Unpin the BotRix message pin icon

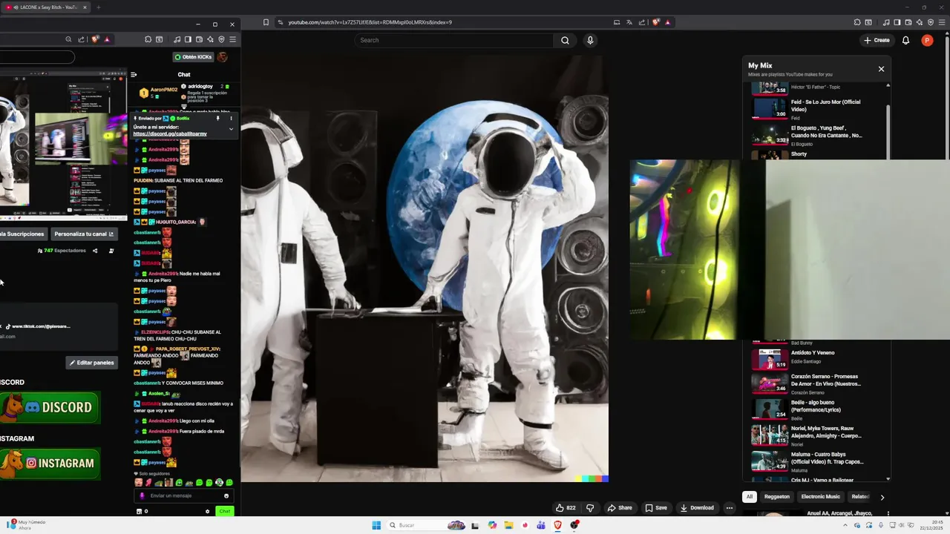218,119
